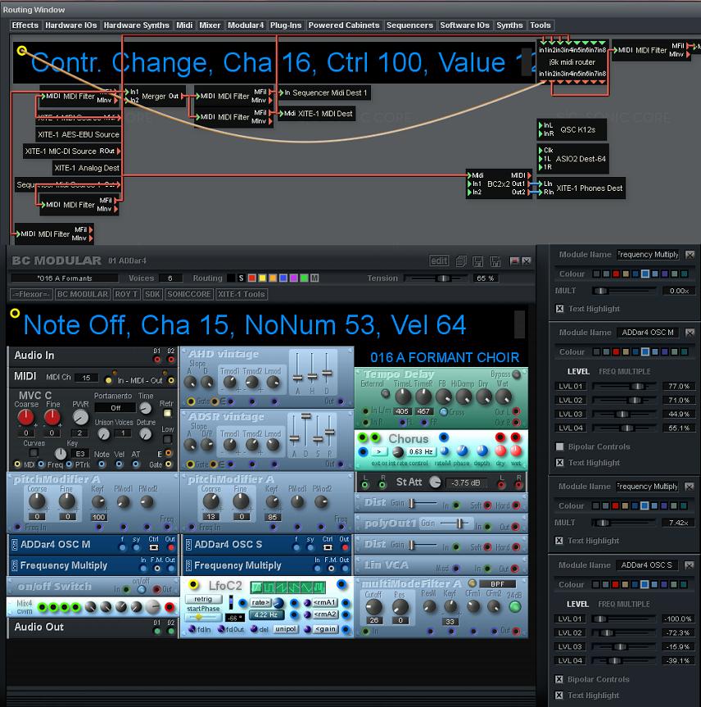Select the Sequencer Midi Dest 1 module
701x707 pixels.
(x=324, y=93)
